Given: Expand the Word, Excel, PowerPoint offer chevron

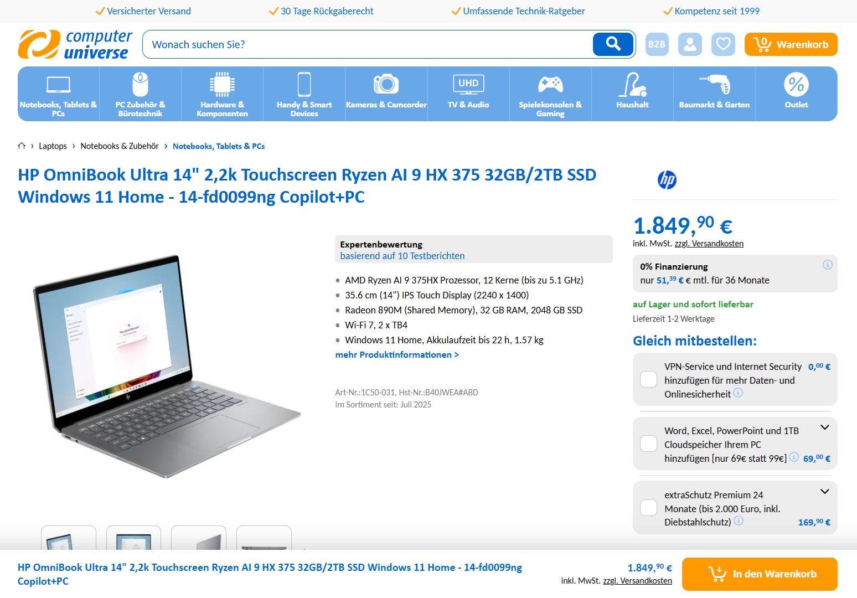Looking at the screenshot, I should pyautogui.click(x=824, y=427).
